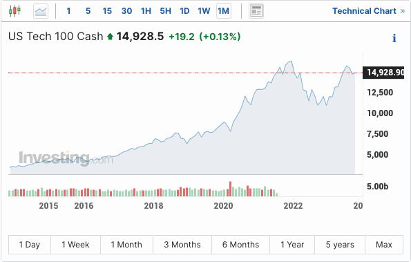
Task: Select the 1 minute interval
Action: click(x=68, y=11)
